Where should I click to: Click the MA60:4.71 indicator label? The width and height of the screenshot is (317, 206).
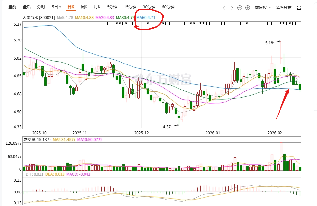tap(146, 18)
